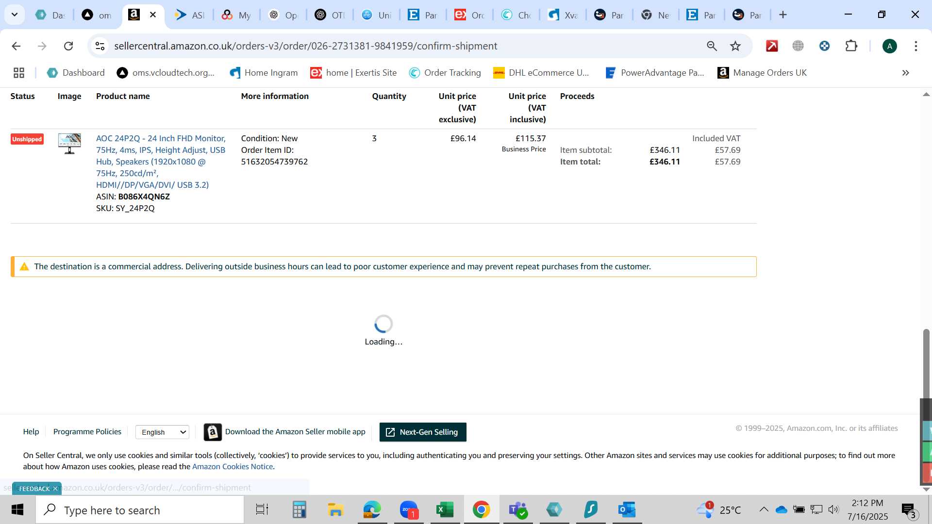
Task: Open the Amazon Cookies Notice link
Action: coord(233,467)
